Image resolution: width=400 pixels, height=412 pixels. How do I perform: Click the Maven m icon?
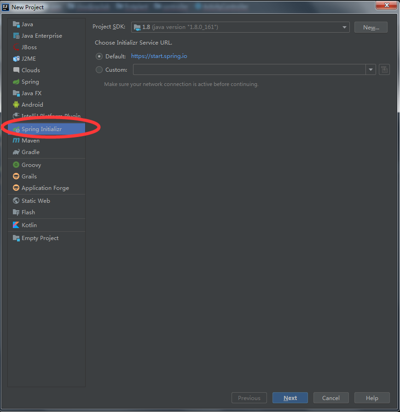point(16,141)
